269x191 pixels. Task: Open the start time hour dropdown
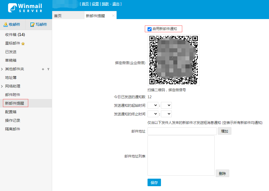point(153,105)
